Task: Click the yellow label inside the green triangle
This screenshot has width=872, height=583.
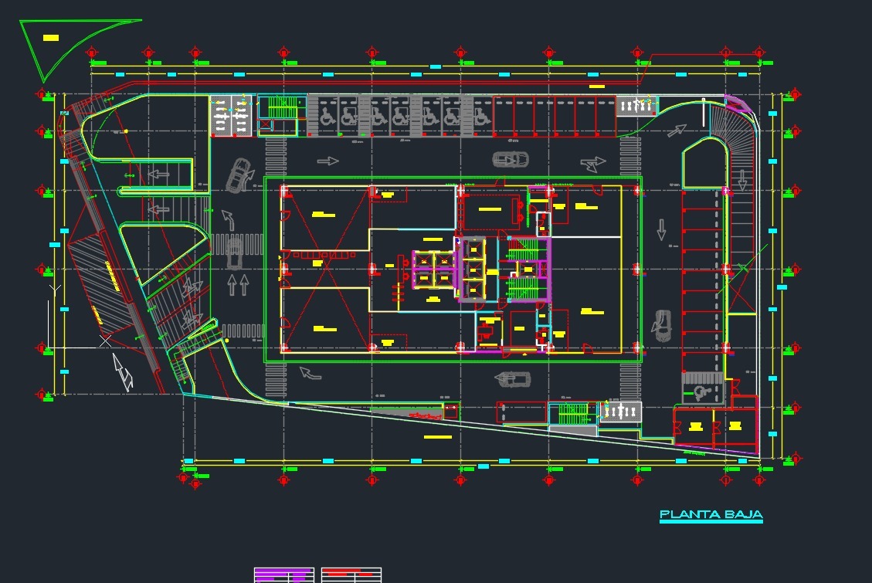Action: click(x=51, y=37)
